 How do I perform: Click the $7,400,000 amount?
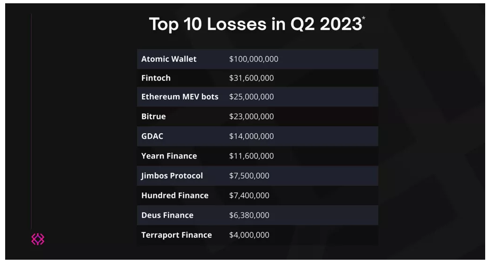pyautogui.click(x=249, y=195)
